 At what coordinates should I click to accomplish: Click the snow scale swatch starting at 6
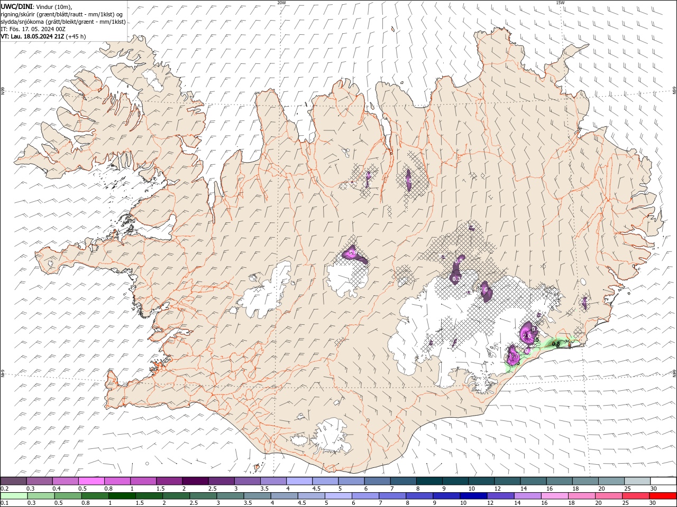pyautogui.click(x=377, y=481)
